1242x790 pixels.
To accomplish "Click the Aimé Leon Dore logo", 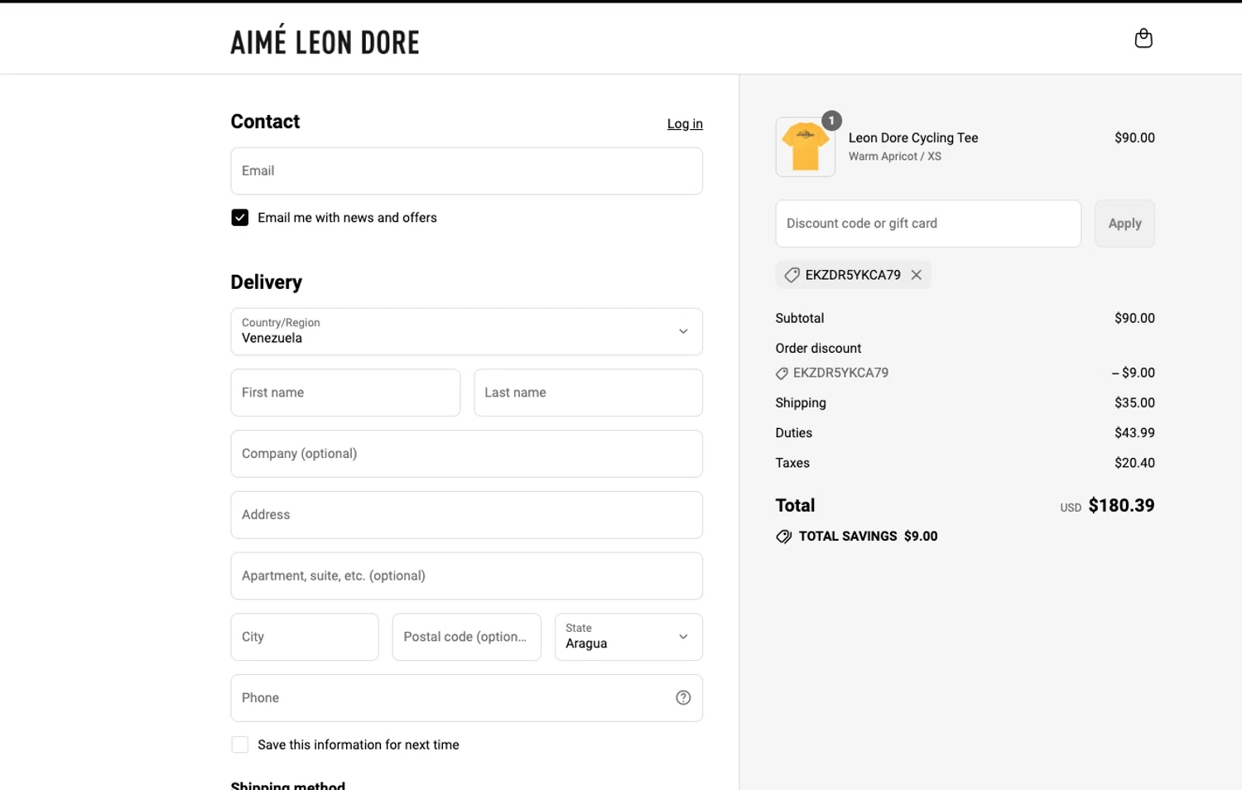I will click(325, 40).
